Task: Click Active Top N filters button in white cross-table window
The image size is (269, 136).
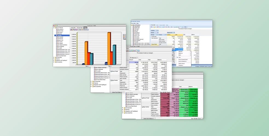Action: click(x=117, y=92)
